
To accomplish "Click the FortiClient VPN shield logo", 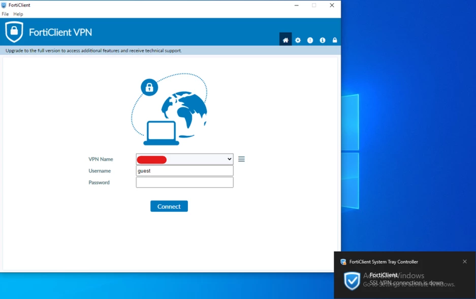I will tap(14, 32).
